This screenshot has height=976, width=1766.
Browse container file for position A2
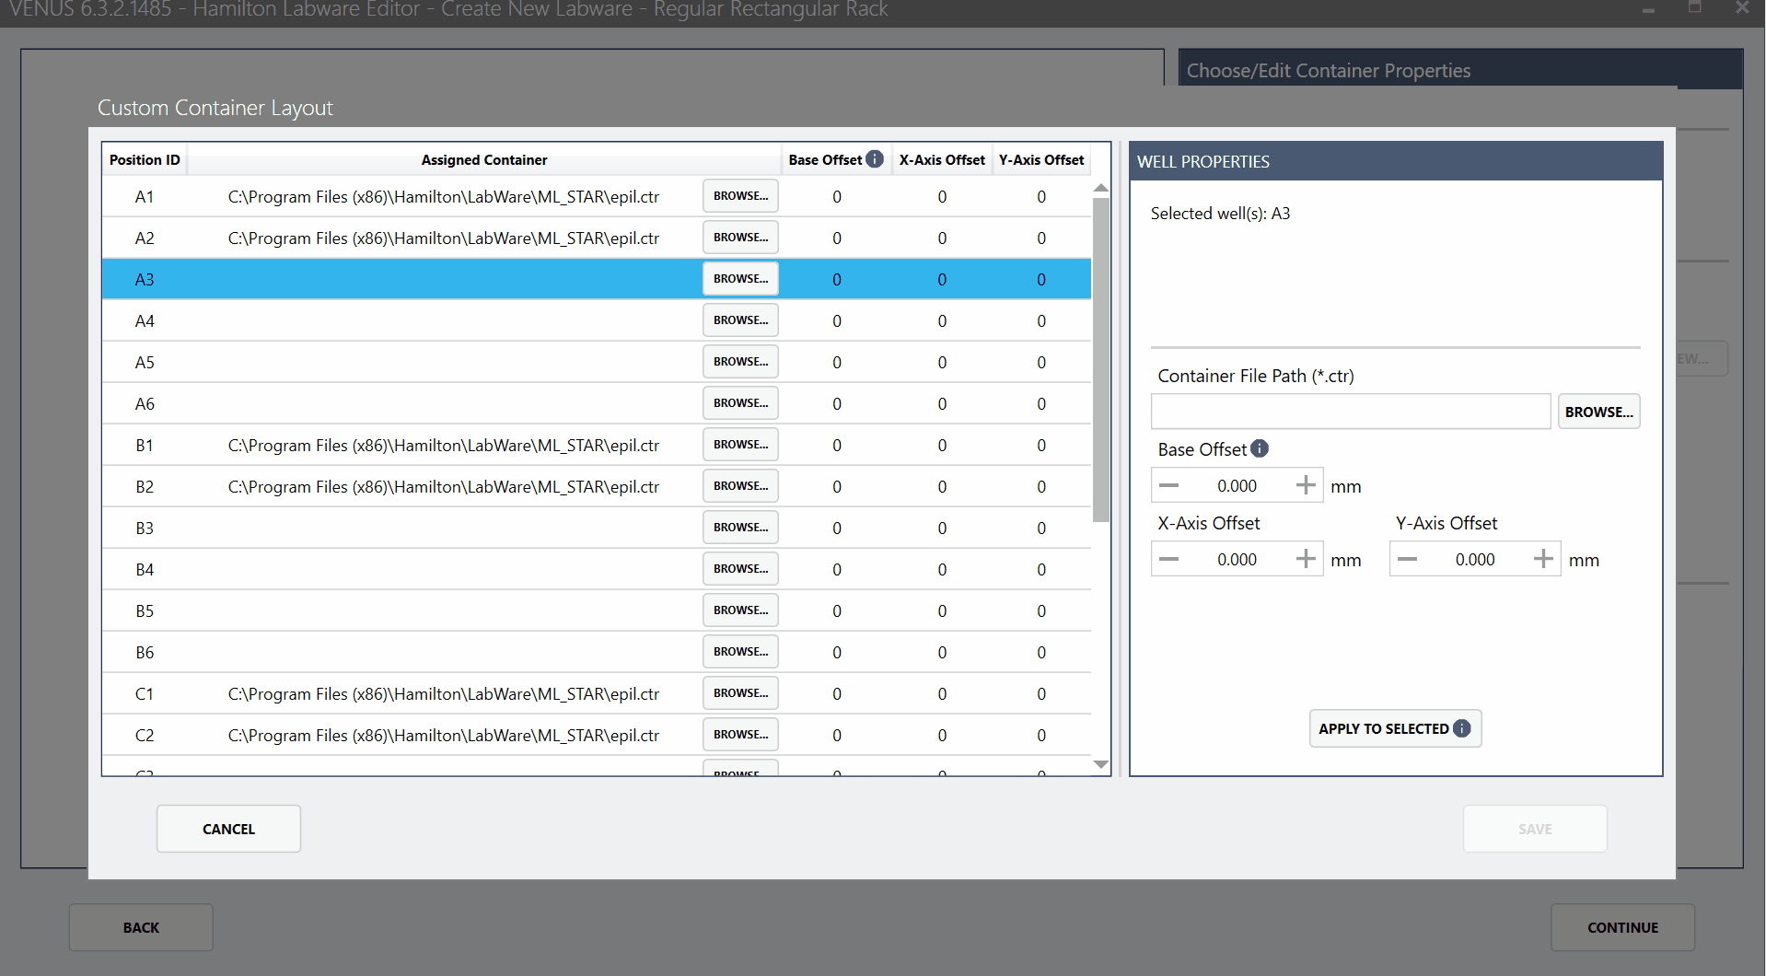click(740, 238)
